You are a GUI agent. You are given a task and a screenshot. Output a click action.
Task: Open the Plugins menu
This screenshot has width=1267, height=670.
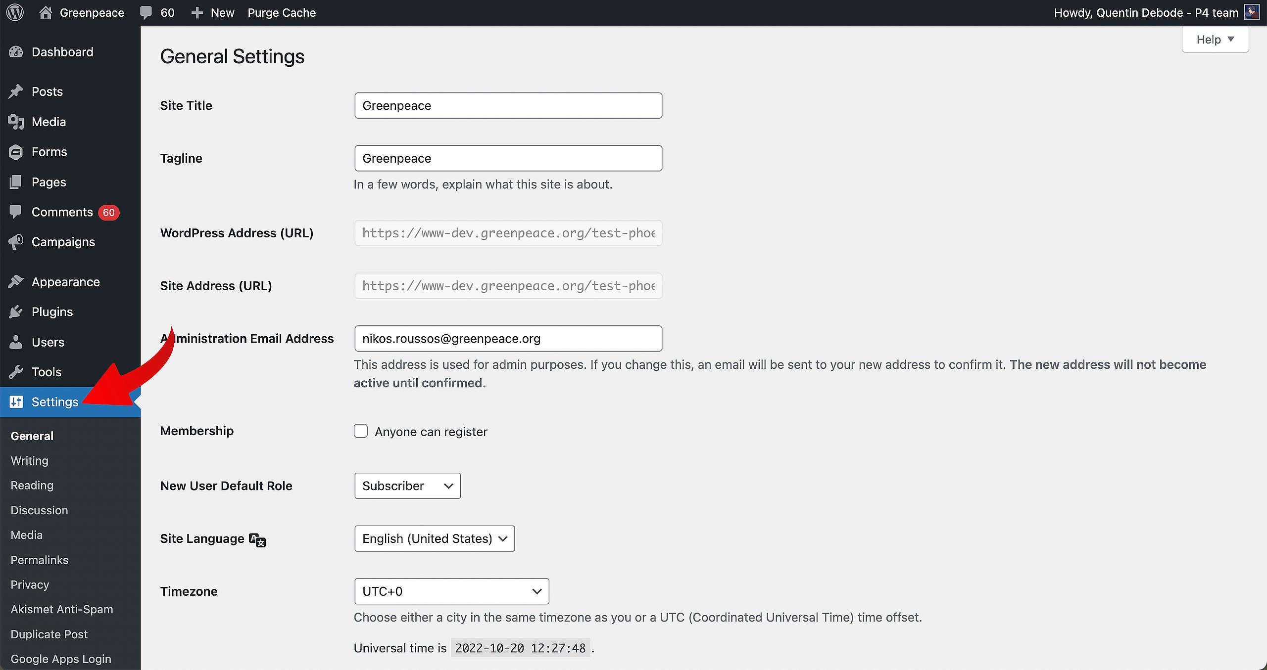(x=52, y=312)
